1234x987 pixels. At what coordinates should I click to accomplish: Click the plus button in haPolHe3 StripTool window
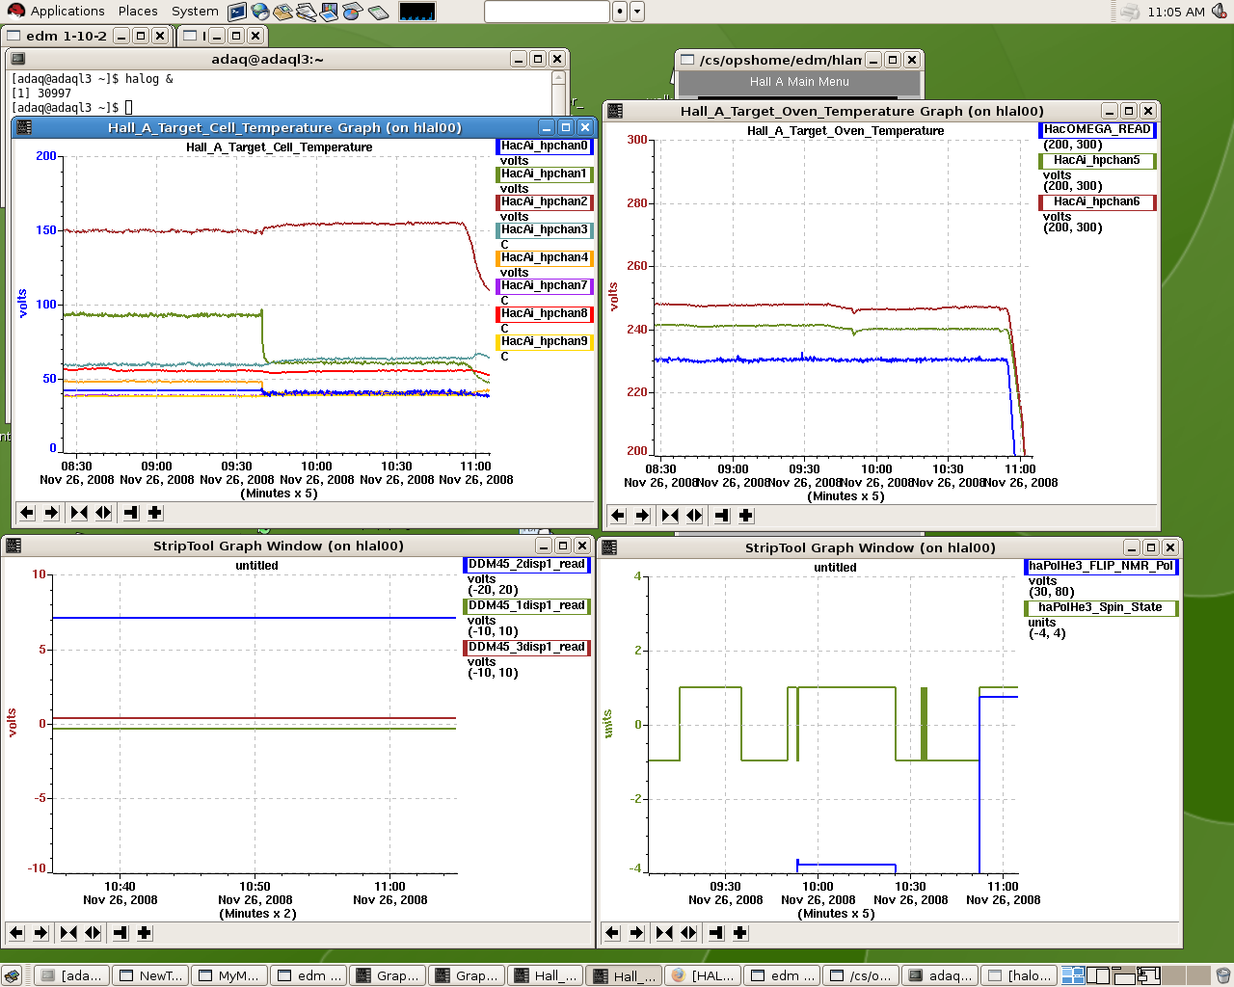click(740, 932)
